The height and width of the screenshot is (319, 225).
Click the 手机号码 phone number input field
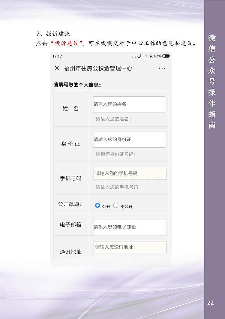[129, 174]
